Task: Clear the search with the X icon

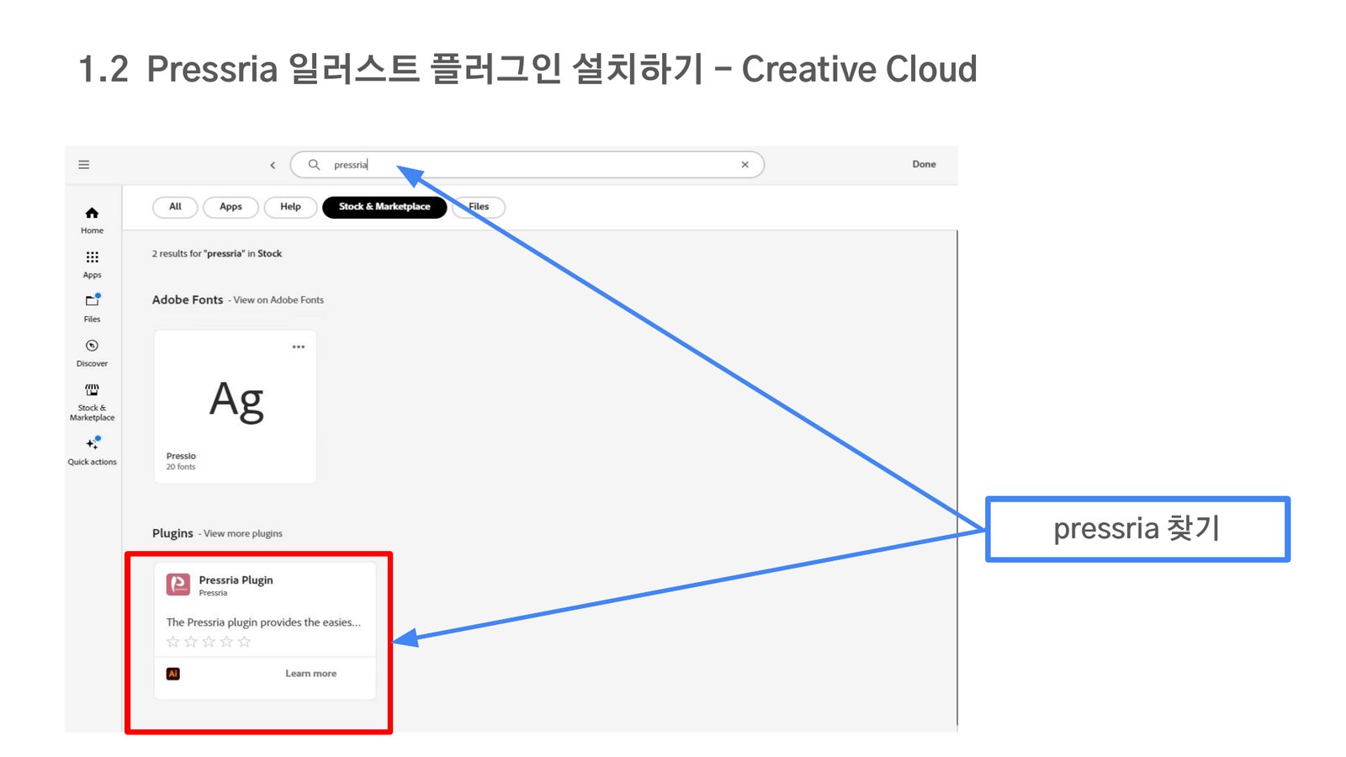Action: pyautogui.click(x=745, y=165)
